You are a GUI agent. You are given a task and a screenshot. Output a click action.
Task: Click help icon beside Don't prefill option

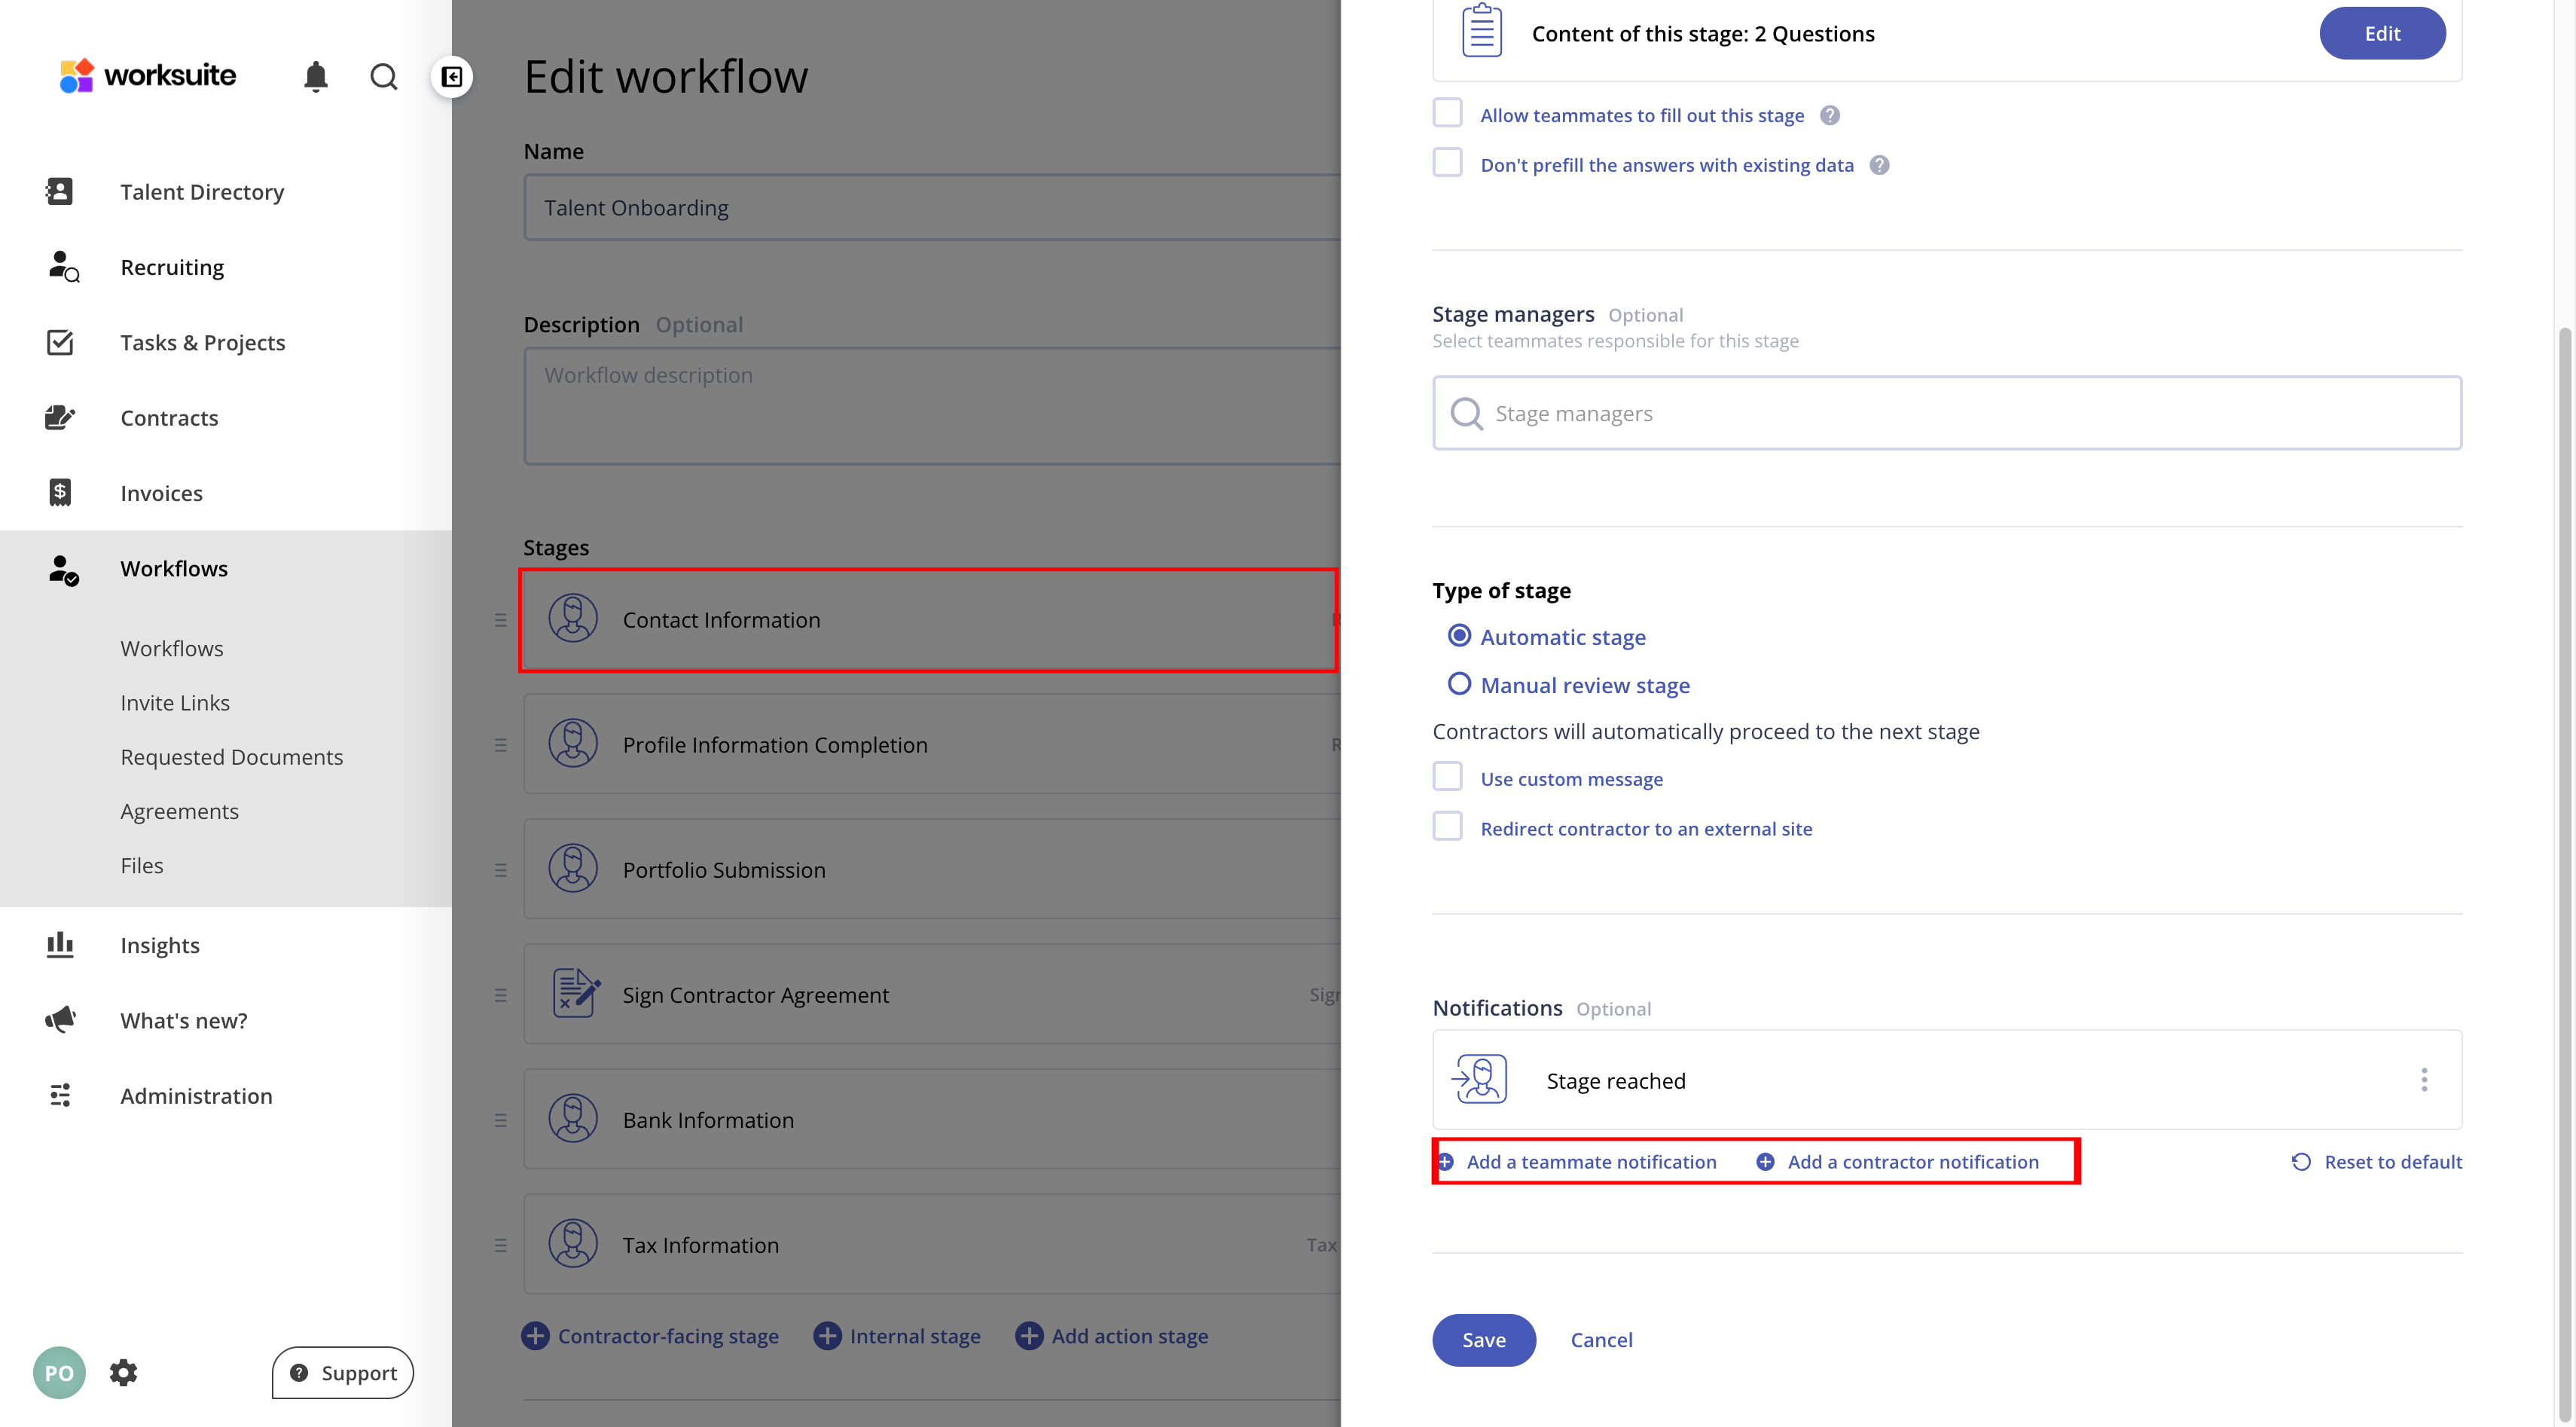(1879, 165)
